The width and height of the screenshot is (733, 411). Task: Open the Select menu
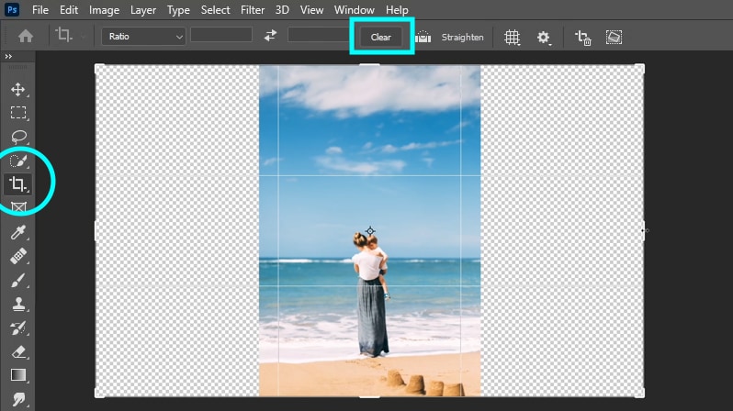pyautogui.click(x=215, y=10)
